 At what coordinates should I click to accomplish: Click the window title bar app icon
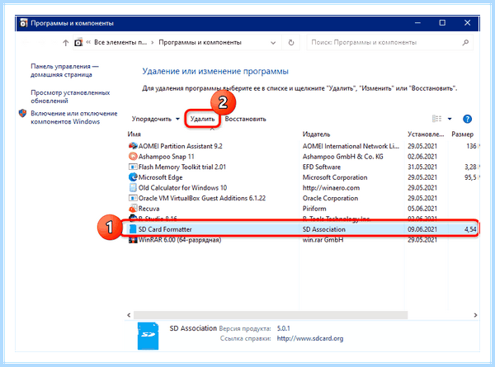pyautogui.click(x=23, y=23)
